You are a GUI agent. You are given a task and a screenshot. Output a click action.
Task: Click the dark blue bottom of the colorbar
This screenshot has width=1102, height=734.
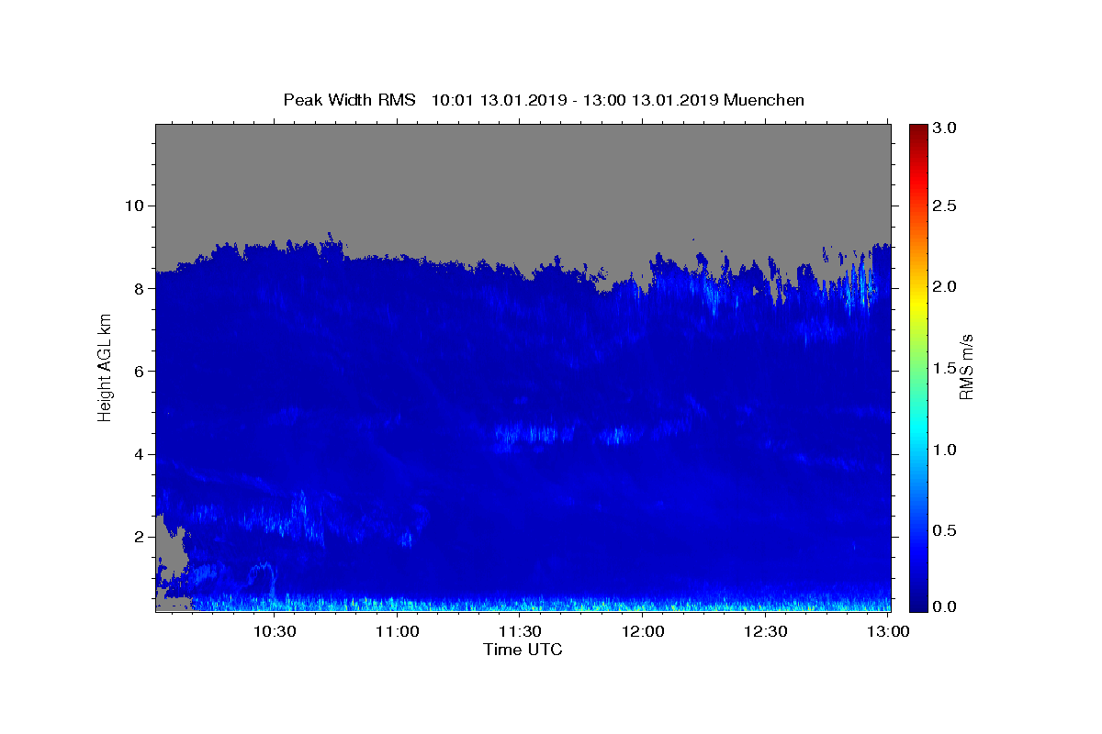click(918, 604)
